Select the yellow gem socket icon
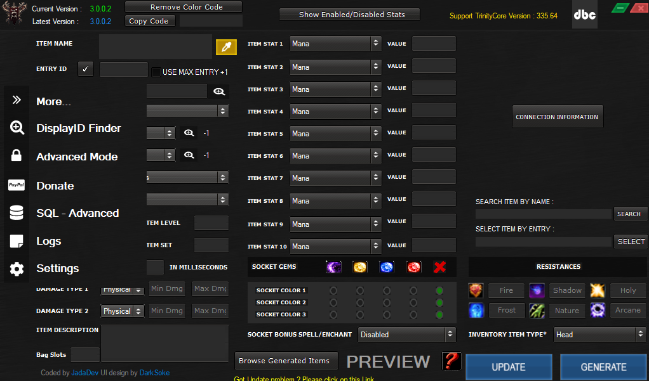The height and width of the screenshot is (381, 649). (360, 267)
